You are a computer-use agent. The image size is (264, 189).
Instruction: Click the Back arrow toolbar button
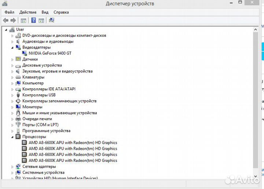[x=5, y=21]
